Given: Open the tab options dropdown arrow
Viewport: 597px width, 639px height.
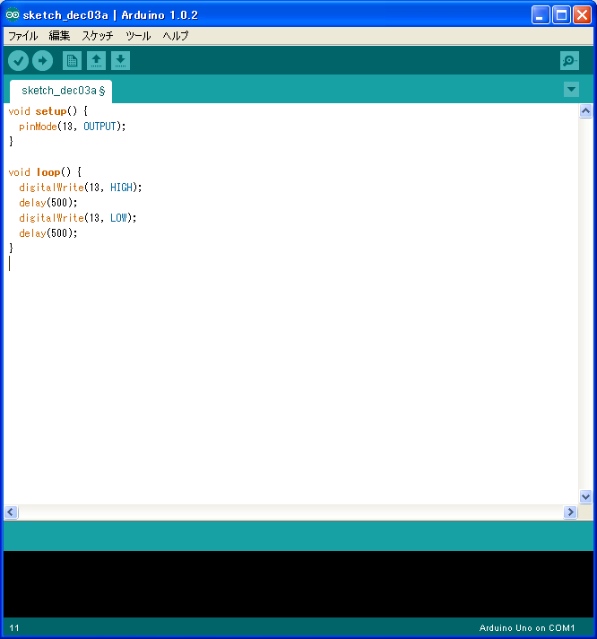Looking at the screenshot, I should point(571,90).
